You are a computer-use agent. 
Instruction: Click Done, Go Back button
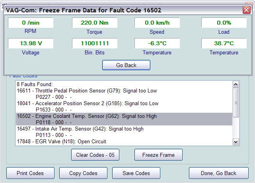tap(219, 173)
